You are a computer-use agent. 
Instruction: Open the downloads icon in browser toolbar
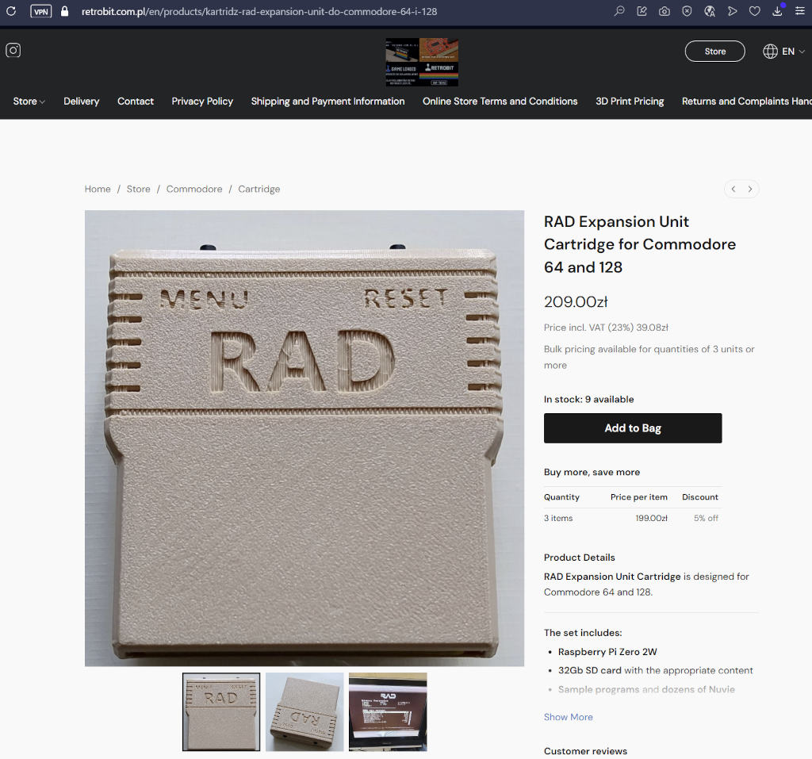click(x=777, y=11)
